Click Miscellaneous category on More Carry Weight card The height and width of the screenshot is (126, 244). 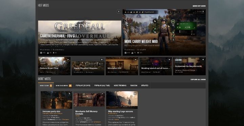129,50
